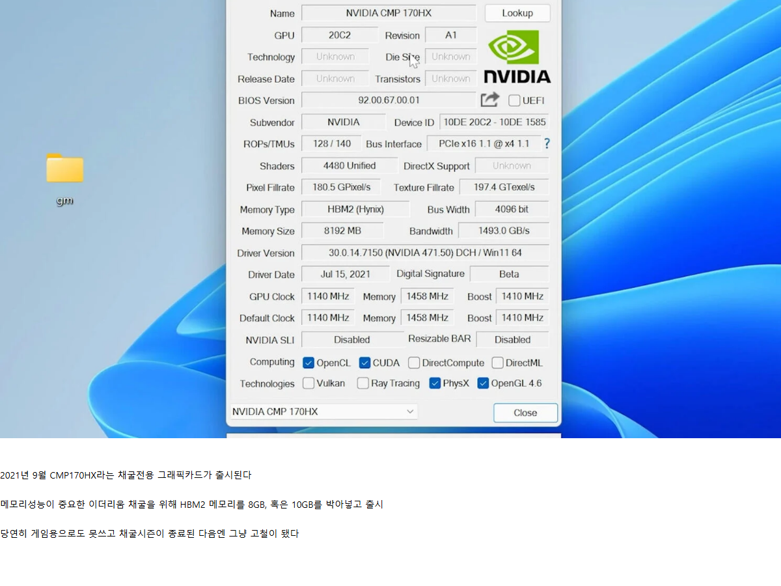781x586 pixels.
Task: Click the Name field showing NVIDIA CMP 170HX
Action: [389, 13]
